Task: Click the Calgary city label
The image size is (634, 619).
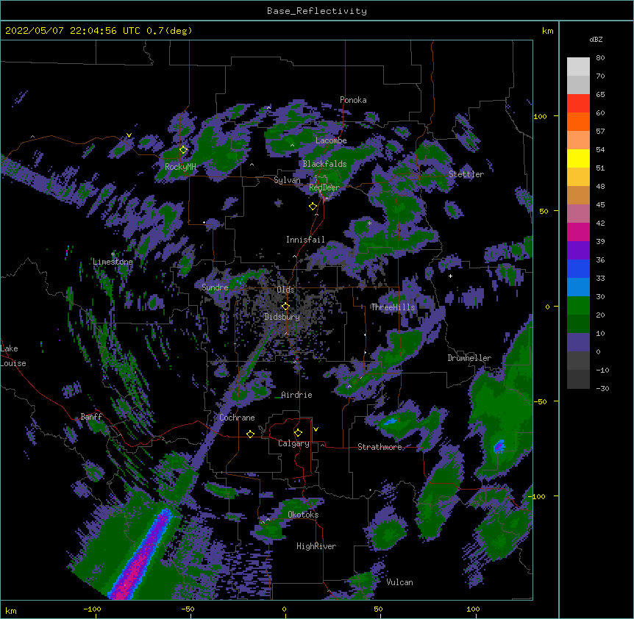Action: pyautogui.click(x=293, y=443)
